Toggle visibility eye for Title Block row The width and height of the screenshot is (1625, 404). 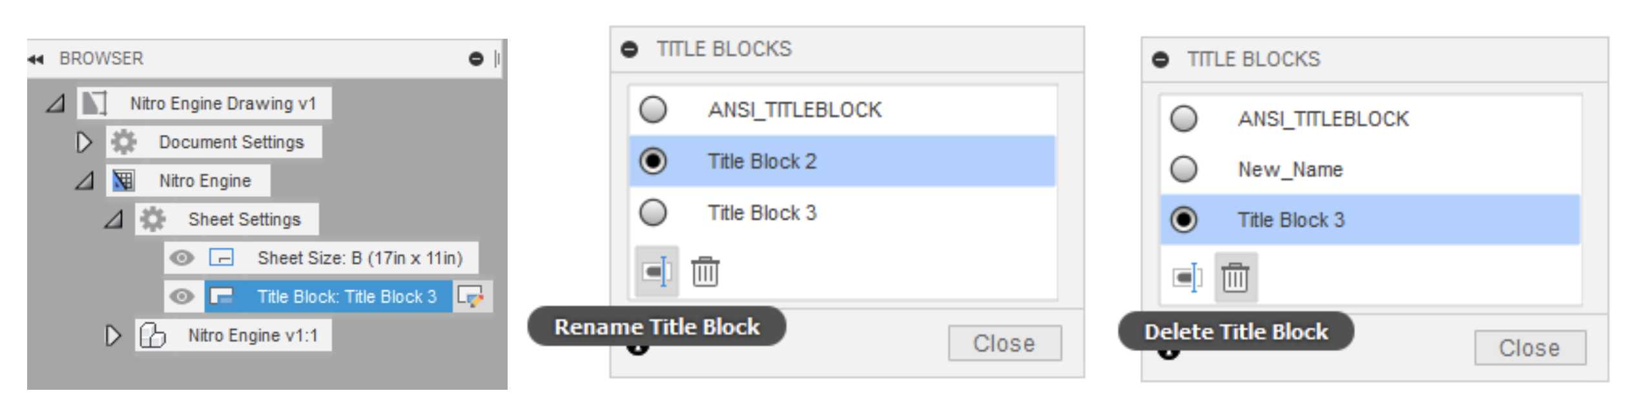point(181,297)
